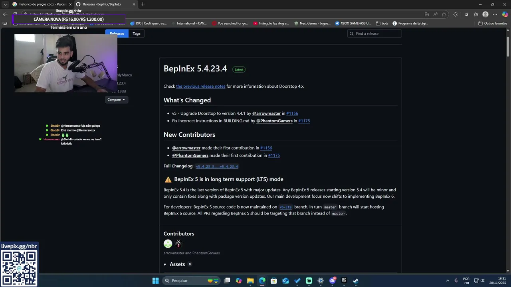Launch Copilot from the taskbar
Image resolution: width=511 pixels, height=287 pixels.
[239, 281]
